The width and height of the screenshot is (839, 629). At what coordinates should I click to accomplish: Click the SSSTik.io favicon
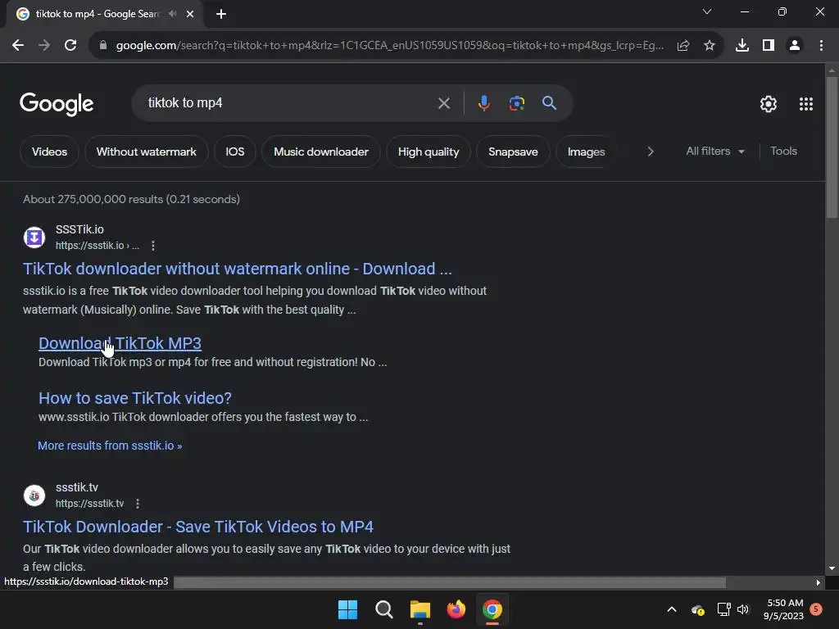point(34,237)
